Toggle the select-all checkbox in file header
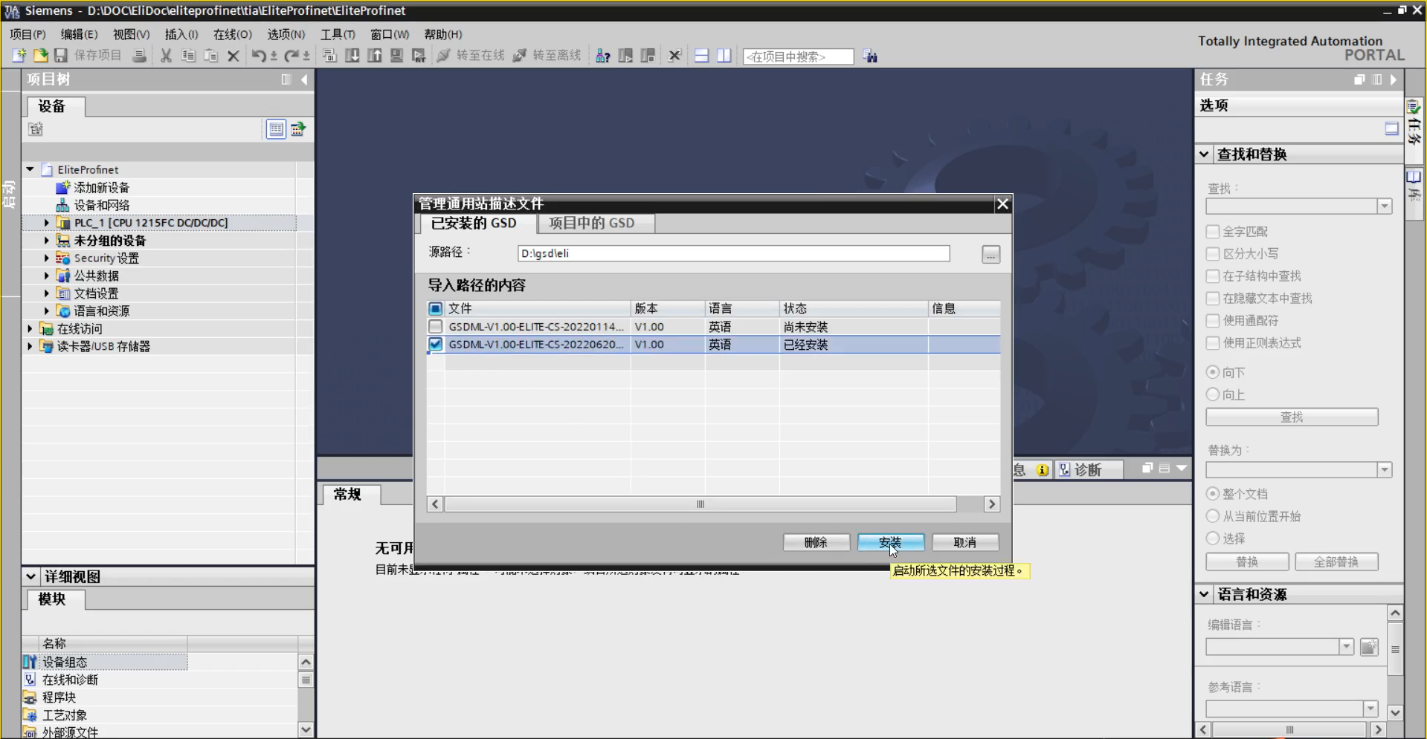 click(436, 308)
